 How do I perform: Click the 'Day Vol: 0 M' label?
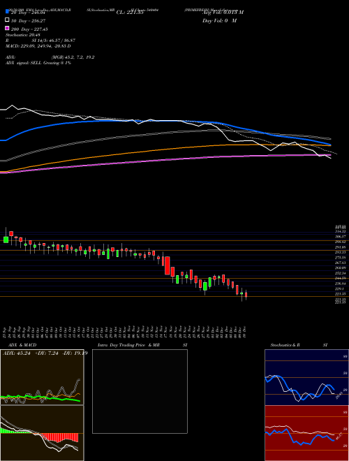click(219, 20)
